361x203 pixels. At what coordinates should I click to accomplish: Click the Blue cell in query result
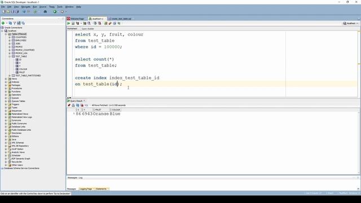[x=115, y=114]
